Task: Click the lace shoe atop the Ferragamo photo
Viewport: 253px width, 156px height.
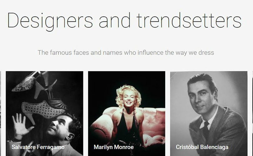Action: (x=24, y=84)
